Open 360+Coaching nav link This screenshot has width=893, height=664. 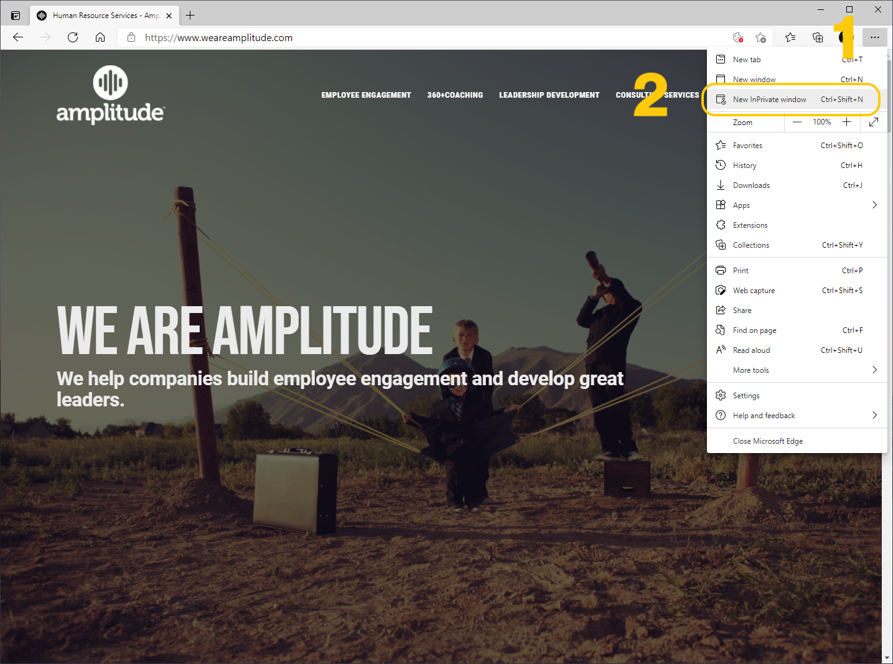455,95
